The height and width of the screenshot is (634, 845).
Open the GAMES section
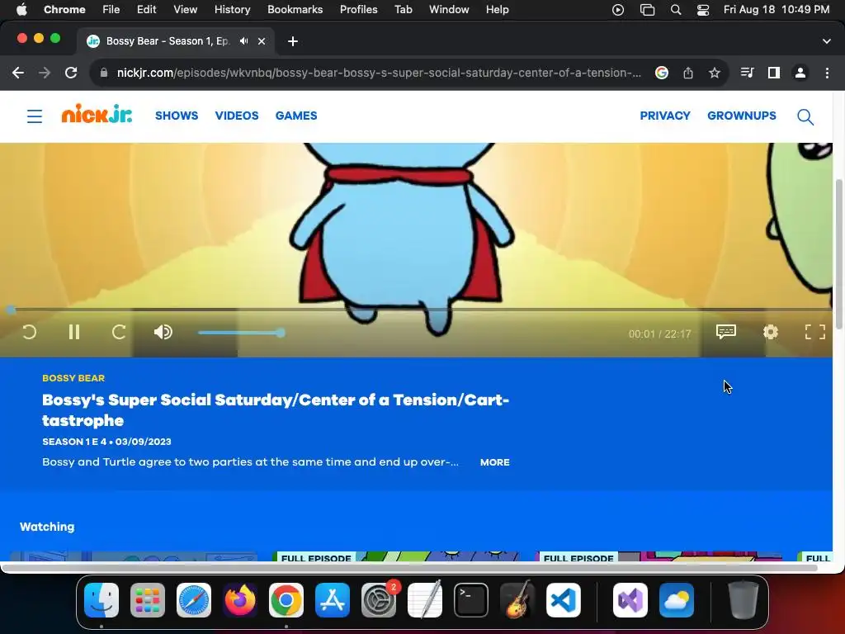(x=296, y=116)
